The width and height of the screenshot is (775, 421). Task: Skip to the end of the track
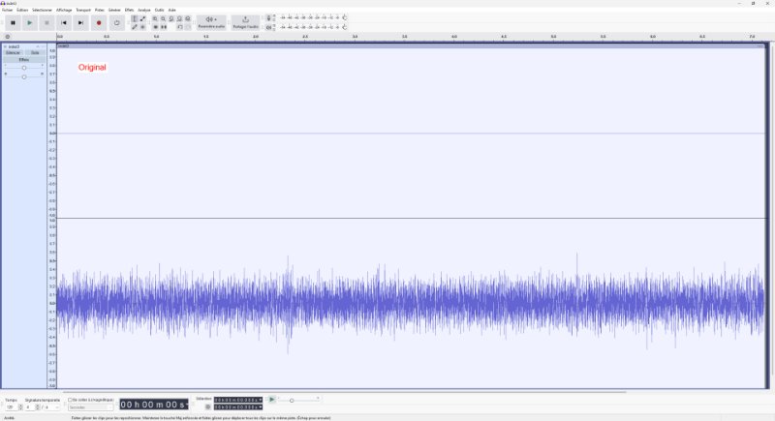tap(80, 22)
